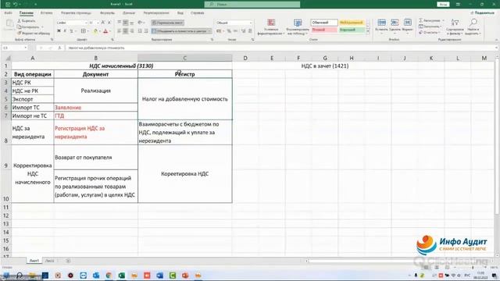
Task: Switch to the Разметка страницы tab
Action: tap(76, 13)
